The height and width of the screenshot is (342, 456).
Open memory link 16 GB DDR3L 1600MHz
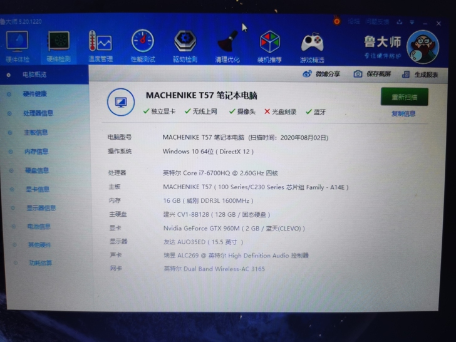coord(208,200)
